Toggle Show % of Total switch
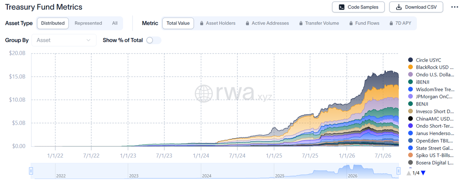This screenshot has height=182, width=466. [153, 40]
